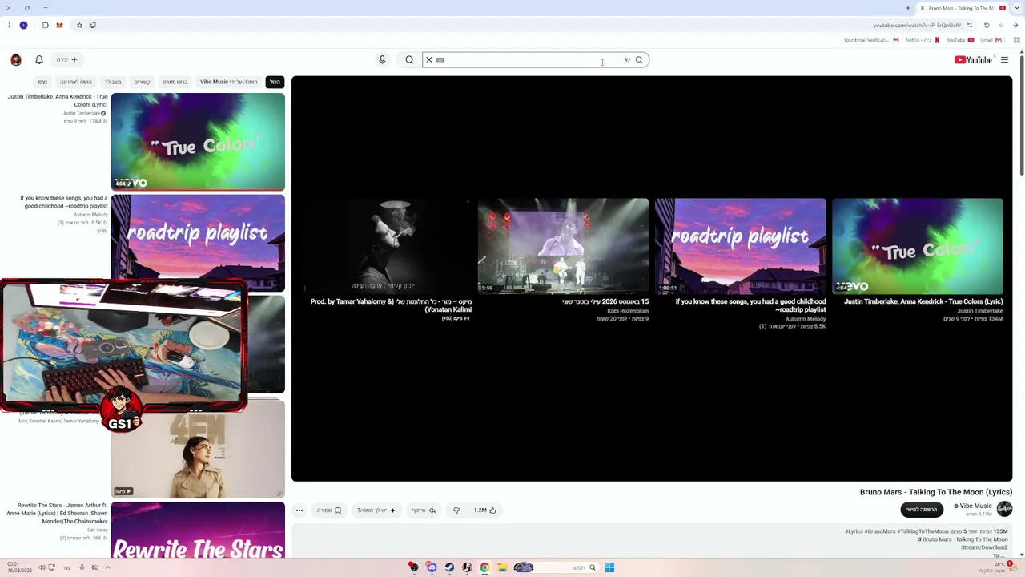Open the YouTube notifications bell
Viewport: 1025px width, 577px height.
(38, 59)
